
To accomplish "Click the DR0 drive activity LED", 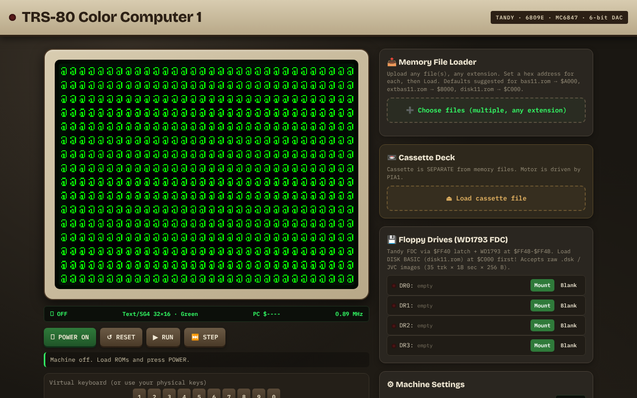I will click(394, 286).
